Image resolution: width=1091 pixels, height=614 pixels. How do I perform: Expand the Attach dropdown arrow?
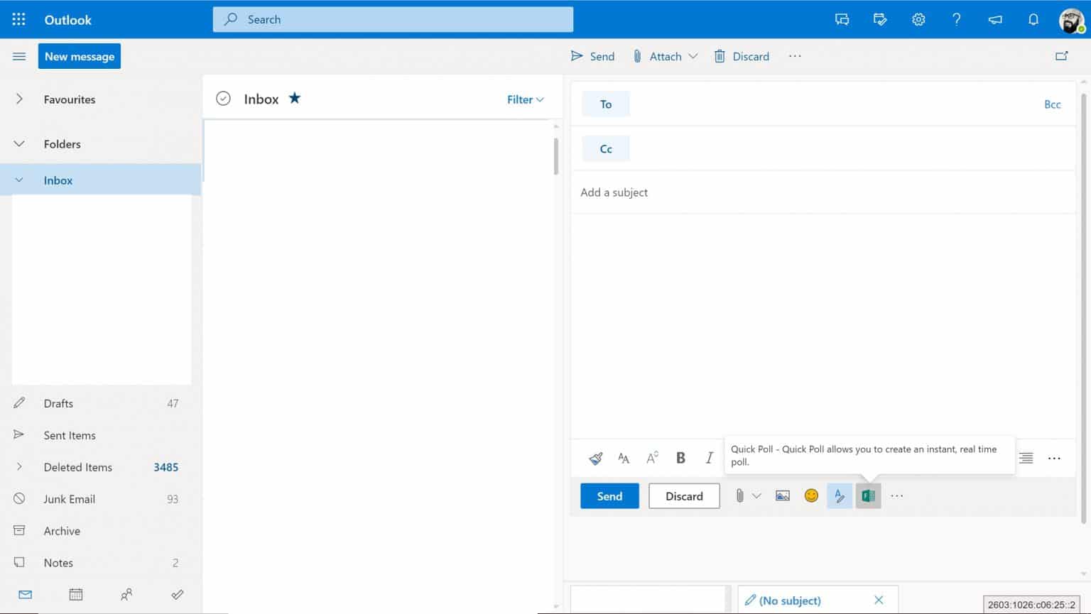[693, 56]
